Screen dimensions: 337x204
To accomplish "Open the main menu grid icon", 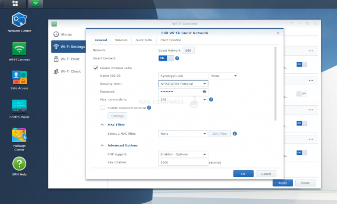I will coord(15,4).
